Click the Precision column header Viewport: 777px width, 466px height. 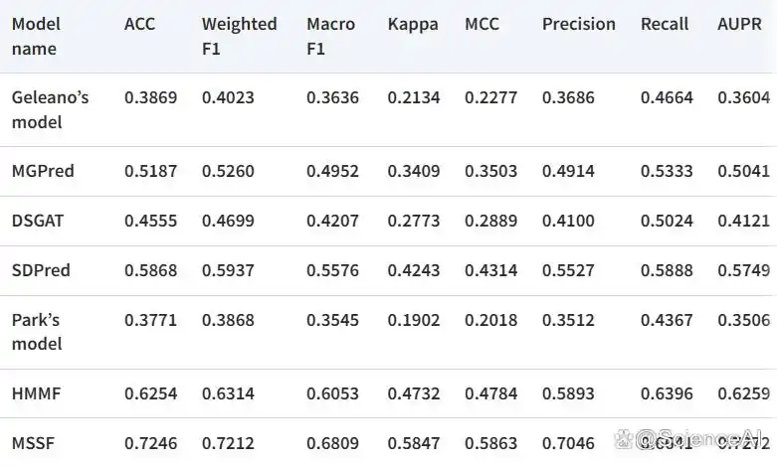click(579, 24)
